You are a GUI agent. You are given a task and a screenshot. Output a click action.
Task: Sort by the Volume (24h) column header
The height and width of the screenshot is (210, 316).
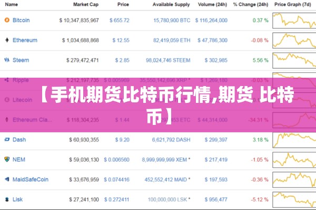(212, 4)
